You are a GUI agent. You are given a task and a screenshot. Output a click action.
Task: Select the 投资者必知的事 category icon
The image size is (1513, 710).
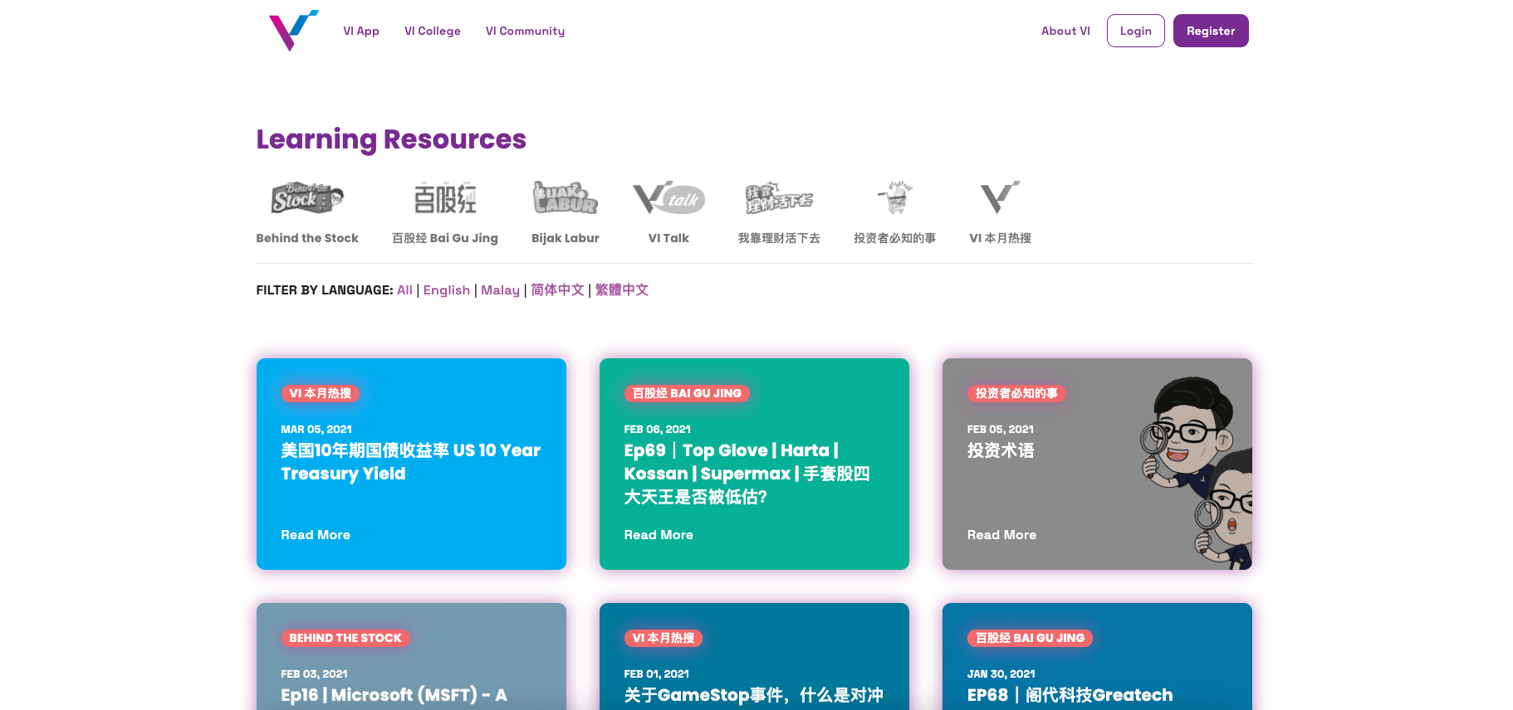point(894,199)
